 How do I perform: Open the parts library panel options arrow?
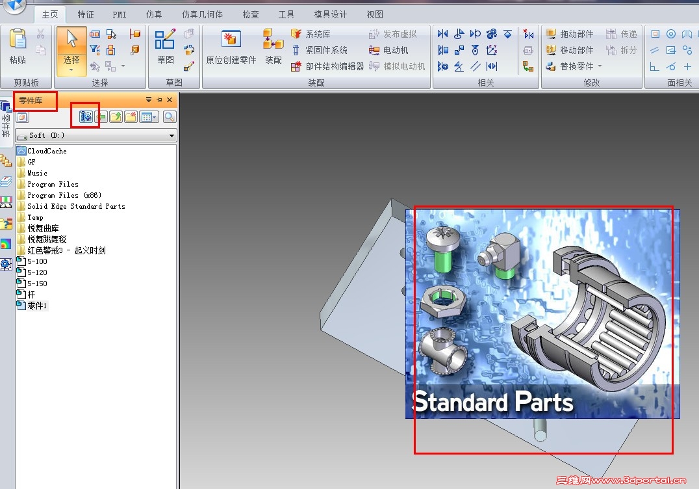coord(149,100)
